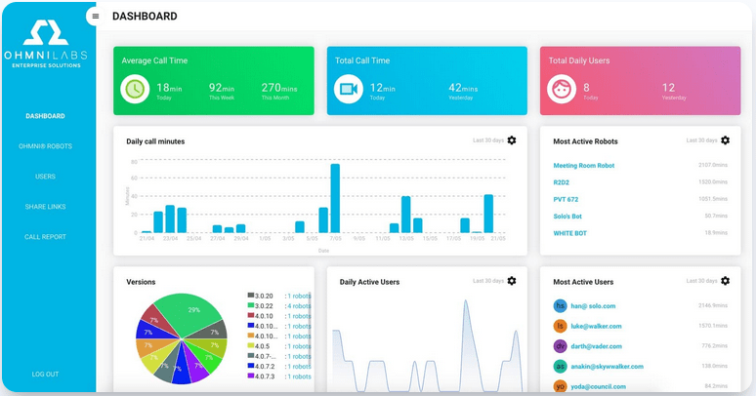Image resolution: width=756 pixels, height=396 pixels.
Task: Click Log Out in sidebar
Action: coord(45,375)
